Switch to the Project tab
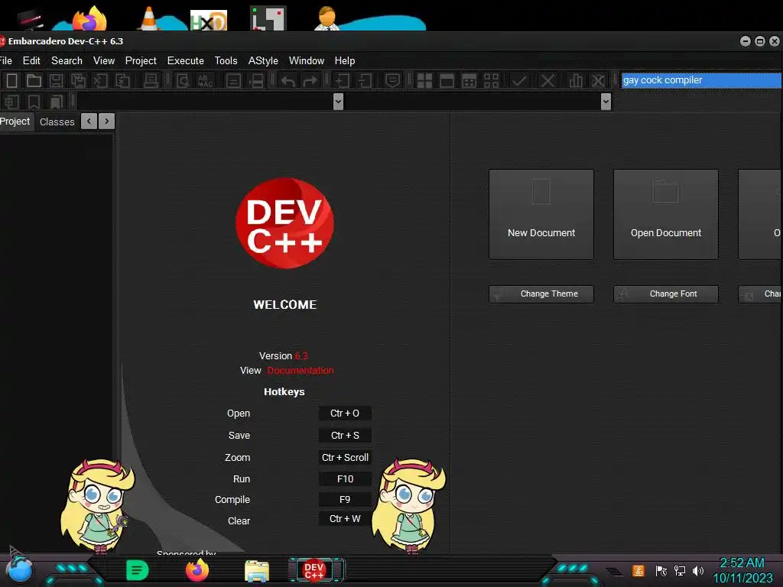 15,122
